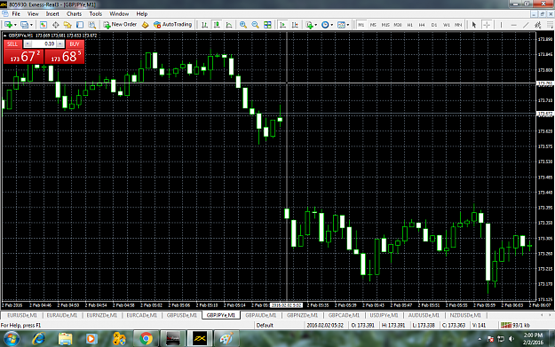Switch chart to H1 timeframe
Screen dimensions: 555x347
410,25
